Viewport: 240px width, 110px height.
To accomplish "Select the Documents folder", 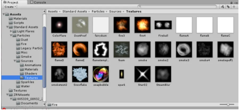I will point(27,103).
